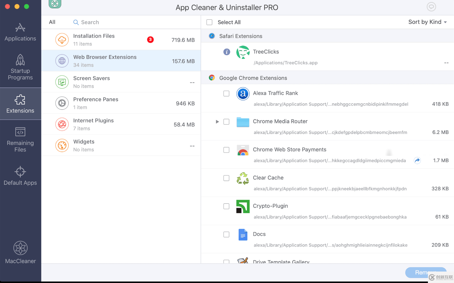This screenshot has width=454, height=283.
Task: Switch to the All filter tab
Action: point(52,22)
